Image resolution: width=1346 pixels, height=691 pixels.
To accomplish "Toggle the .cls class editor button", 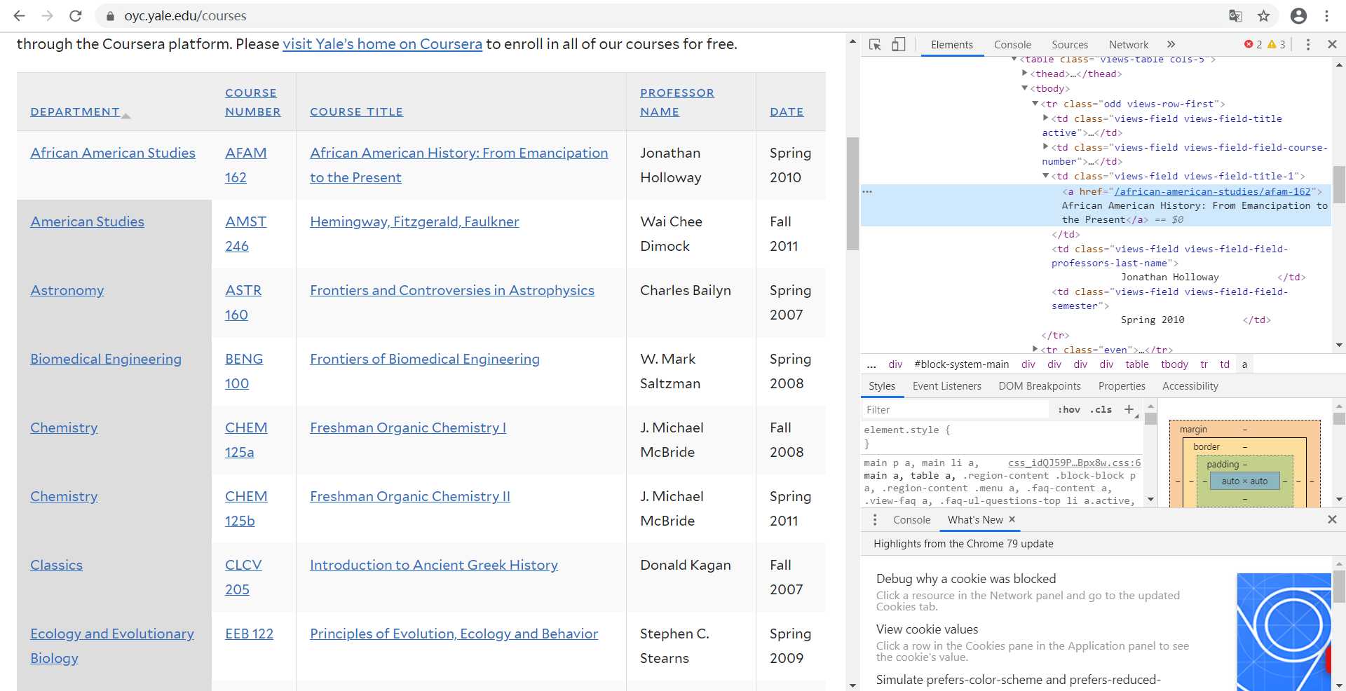I will pos(1101,409).
